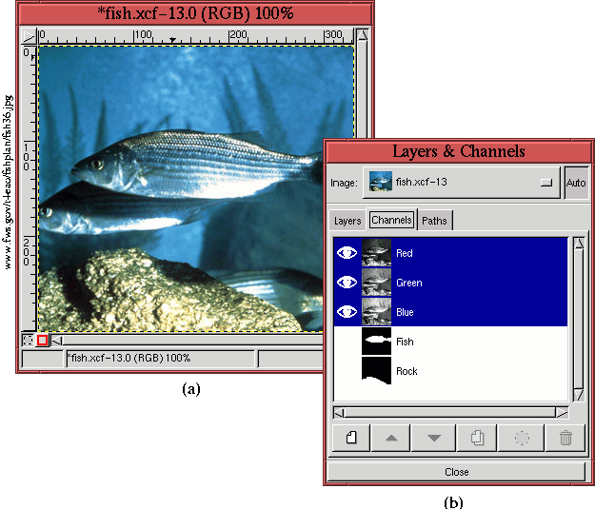595x509 pixels.
Task: Select the Rock channel row
Action: 405,371
